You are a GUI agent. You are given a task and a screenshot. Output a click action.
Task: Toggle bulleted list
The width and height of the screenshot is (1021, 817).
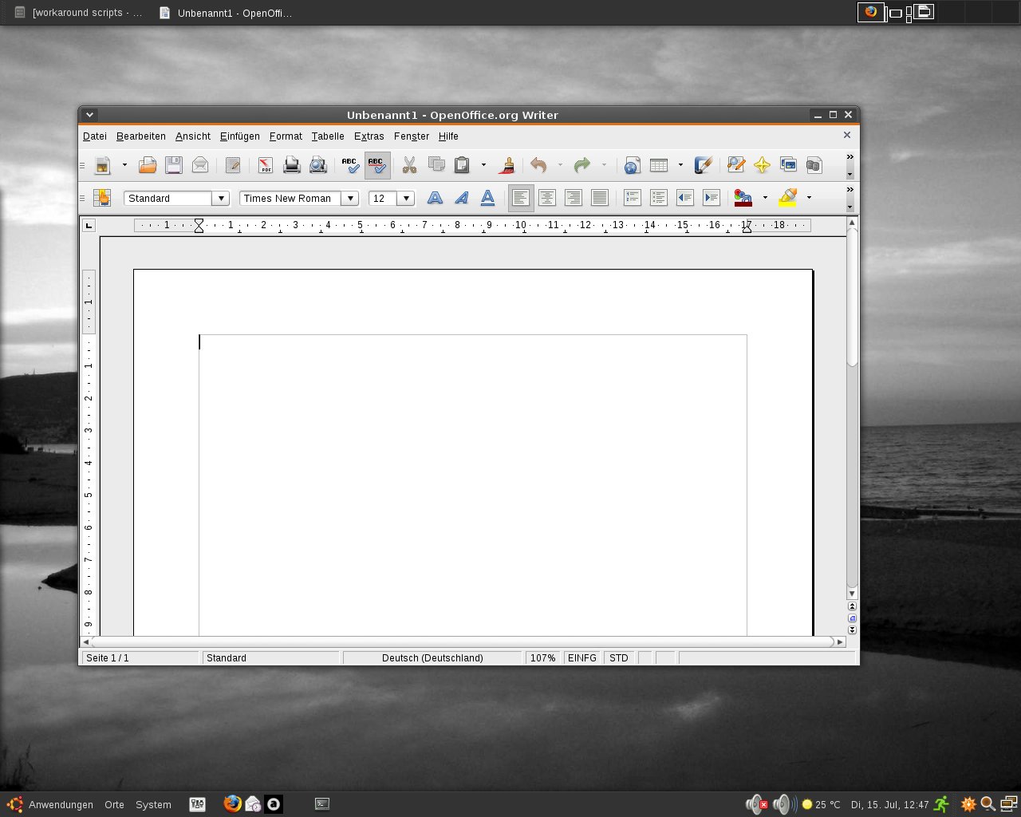659,198
